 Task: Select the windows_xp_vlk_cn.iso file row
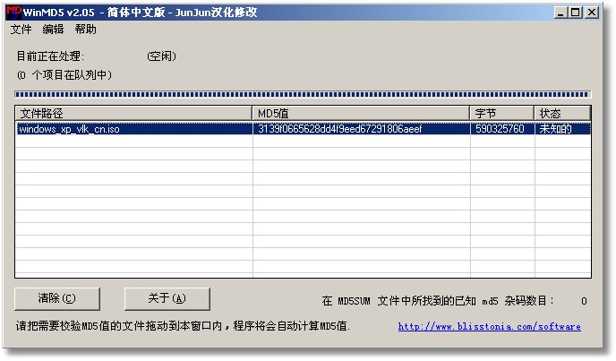pos(304,129)
